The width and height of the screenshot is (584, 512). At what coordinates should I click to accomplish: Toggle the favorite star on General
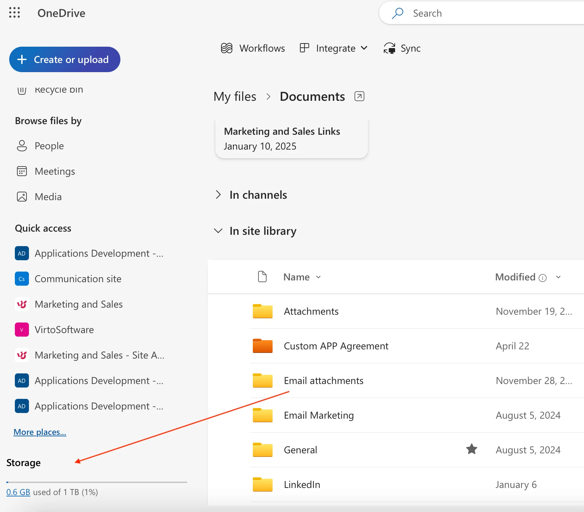(x=472, y=449)
